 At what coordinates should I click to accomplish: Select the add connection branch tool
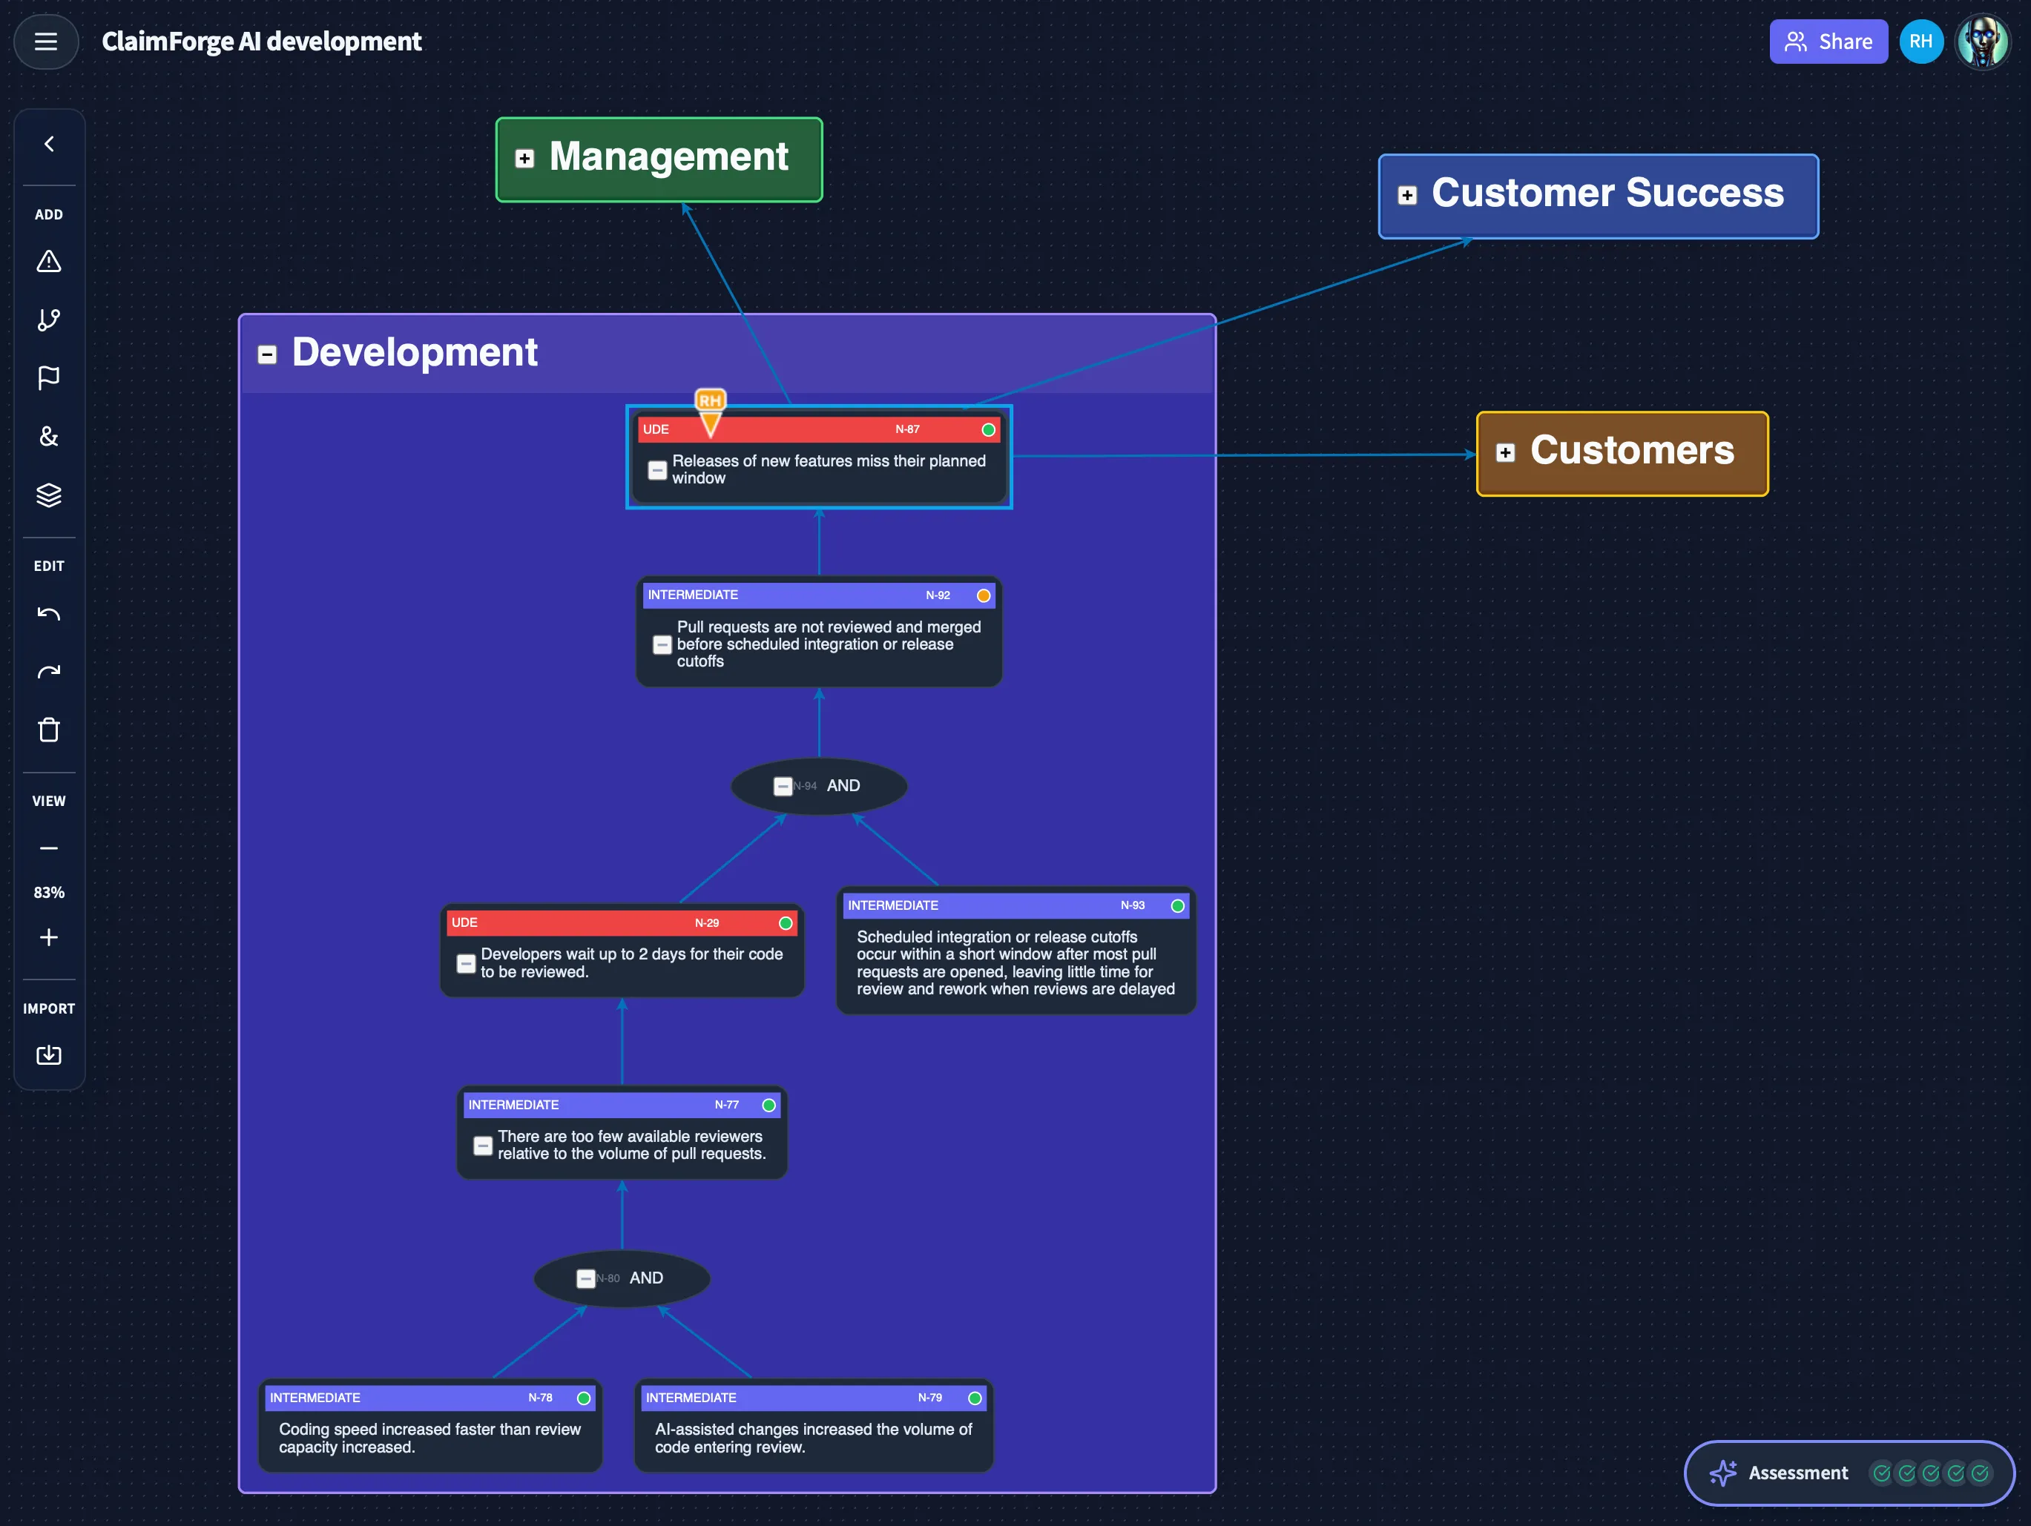[x=49, y=320]
